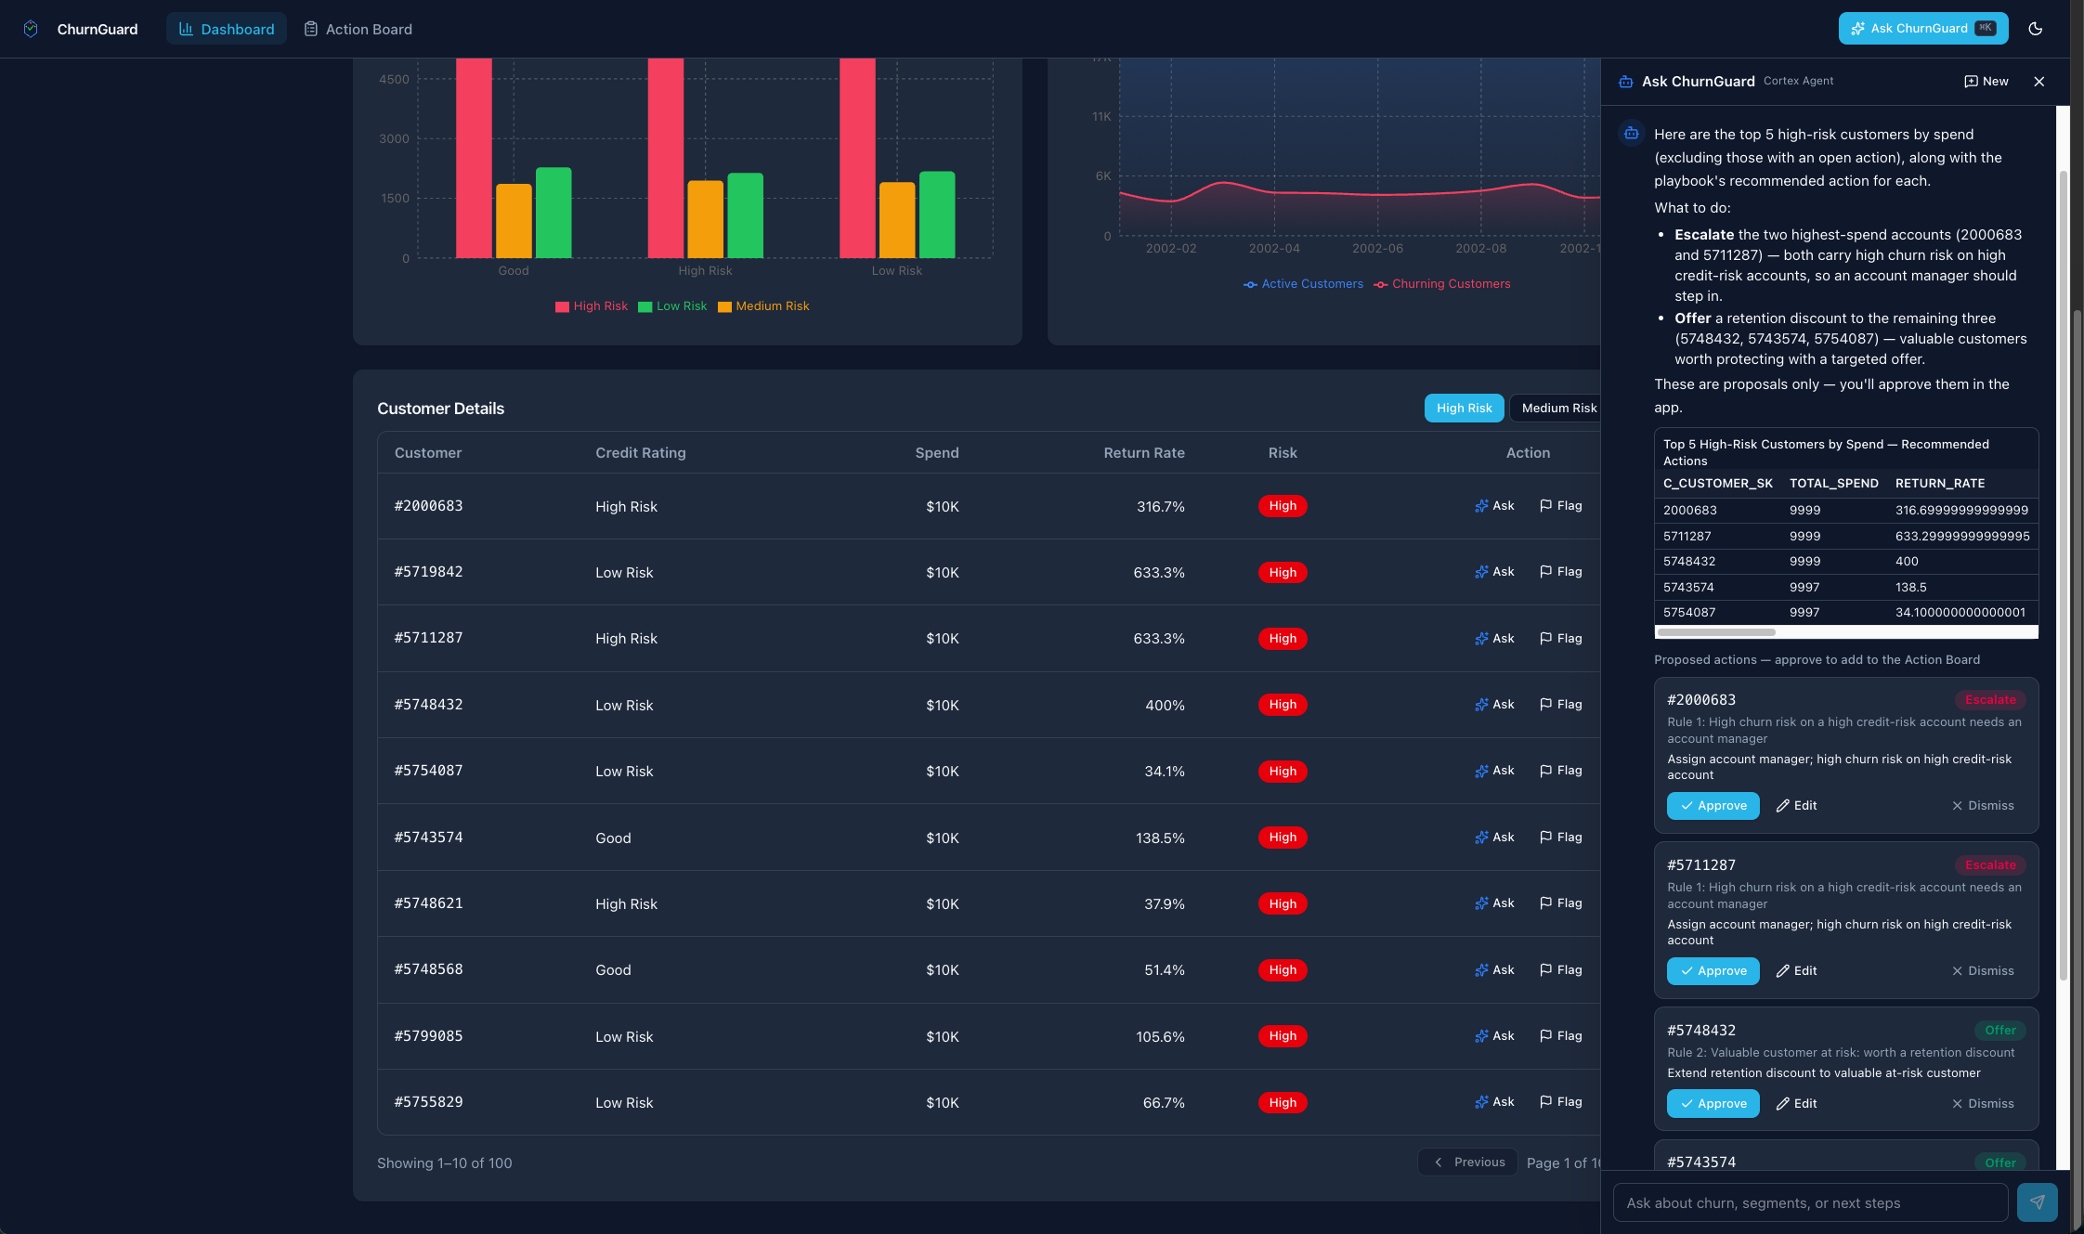Click the ChurnGuard shield logo icon
This screenshot has height=1234, width=2084.
tap(31, 29)
